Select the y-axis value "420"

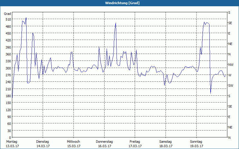click(x=8, y=40)
